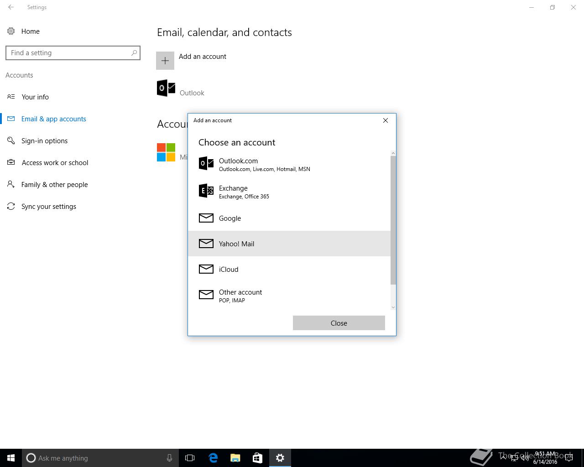Click the Your info icon in the sidebar
This screenshot has height=467, width=584.
pos(11,97)
